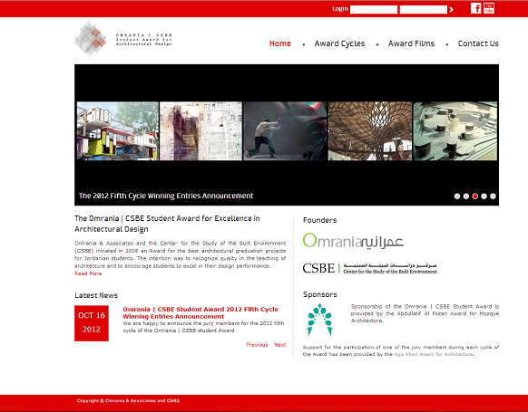The height and width of the screenshot is (412, 528).
Task: Select the second slideshow dot
Action: tap(466, 196)
